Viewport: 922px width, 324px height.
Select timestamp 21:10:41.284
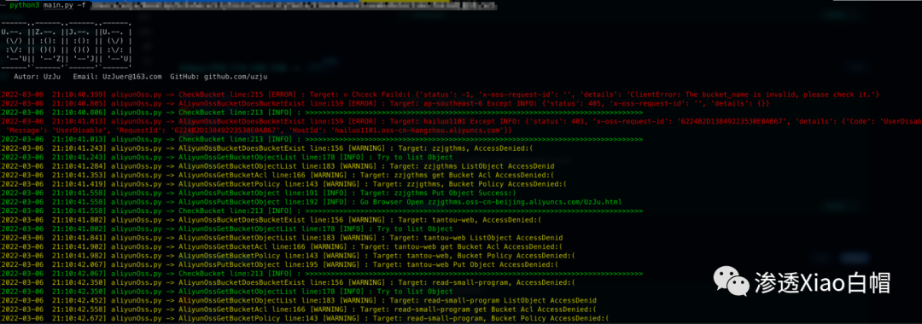(79, 166)
